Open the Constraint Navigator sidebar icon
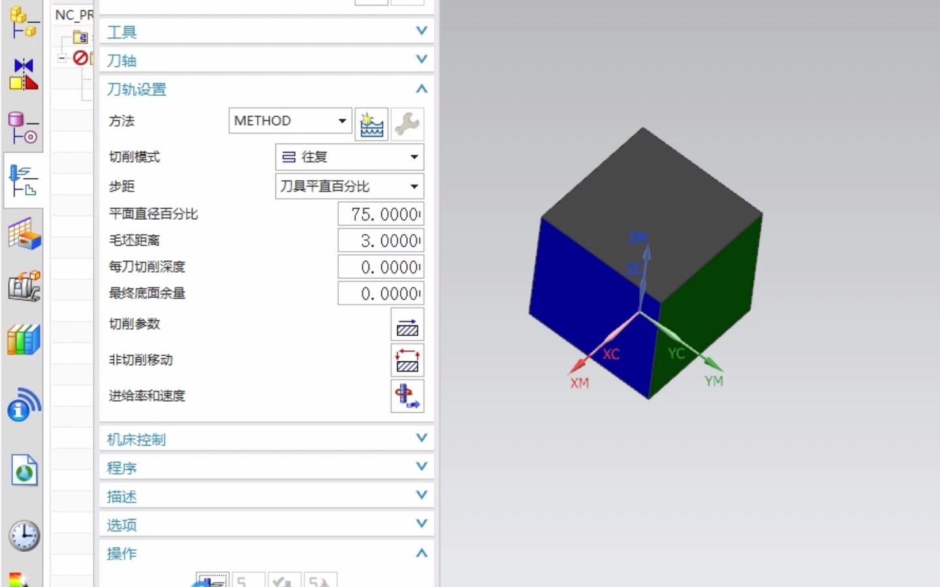Image resolution: width=940 pixels, height=587 pixels. point(23,74)
